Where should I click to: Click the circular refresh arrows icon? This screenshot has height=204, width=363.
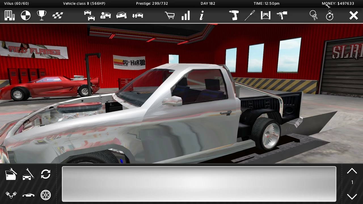point(46,174)
